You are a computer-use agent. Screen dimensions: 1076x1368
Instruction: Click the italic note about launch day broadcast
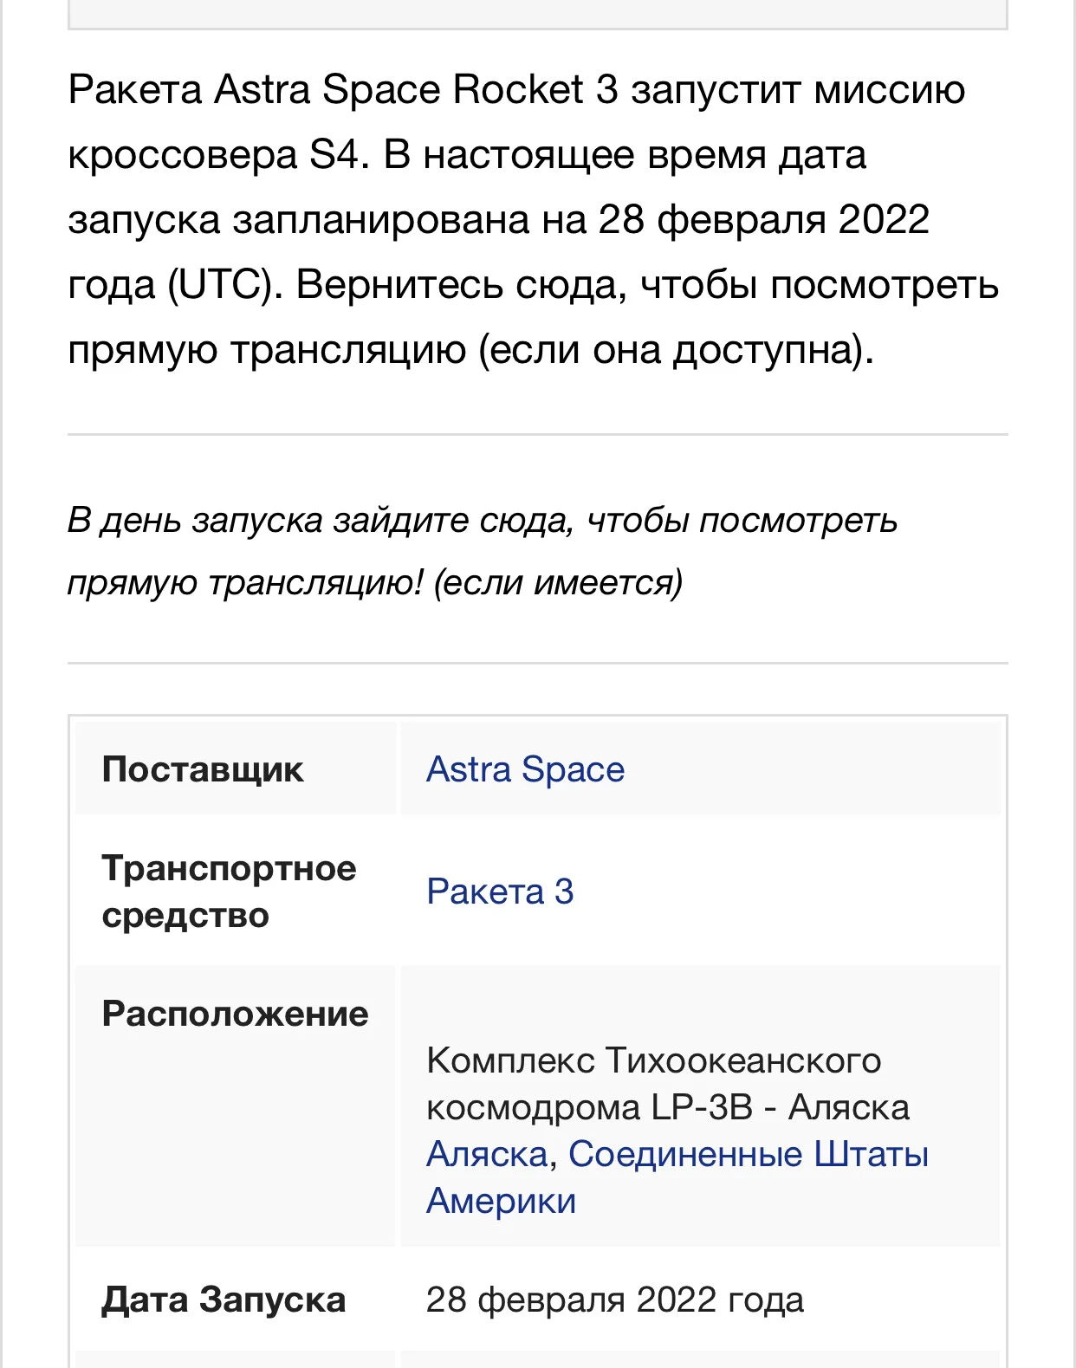coord(483,551)
